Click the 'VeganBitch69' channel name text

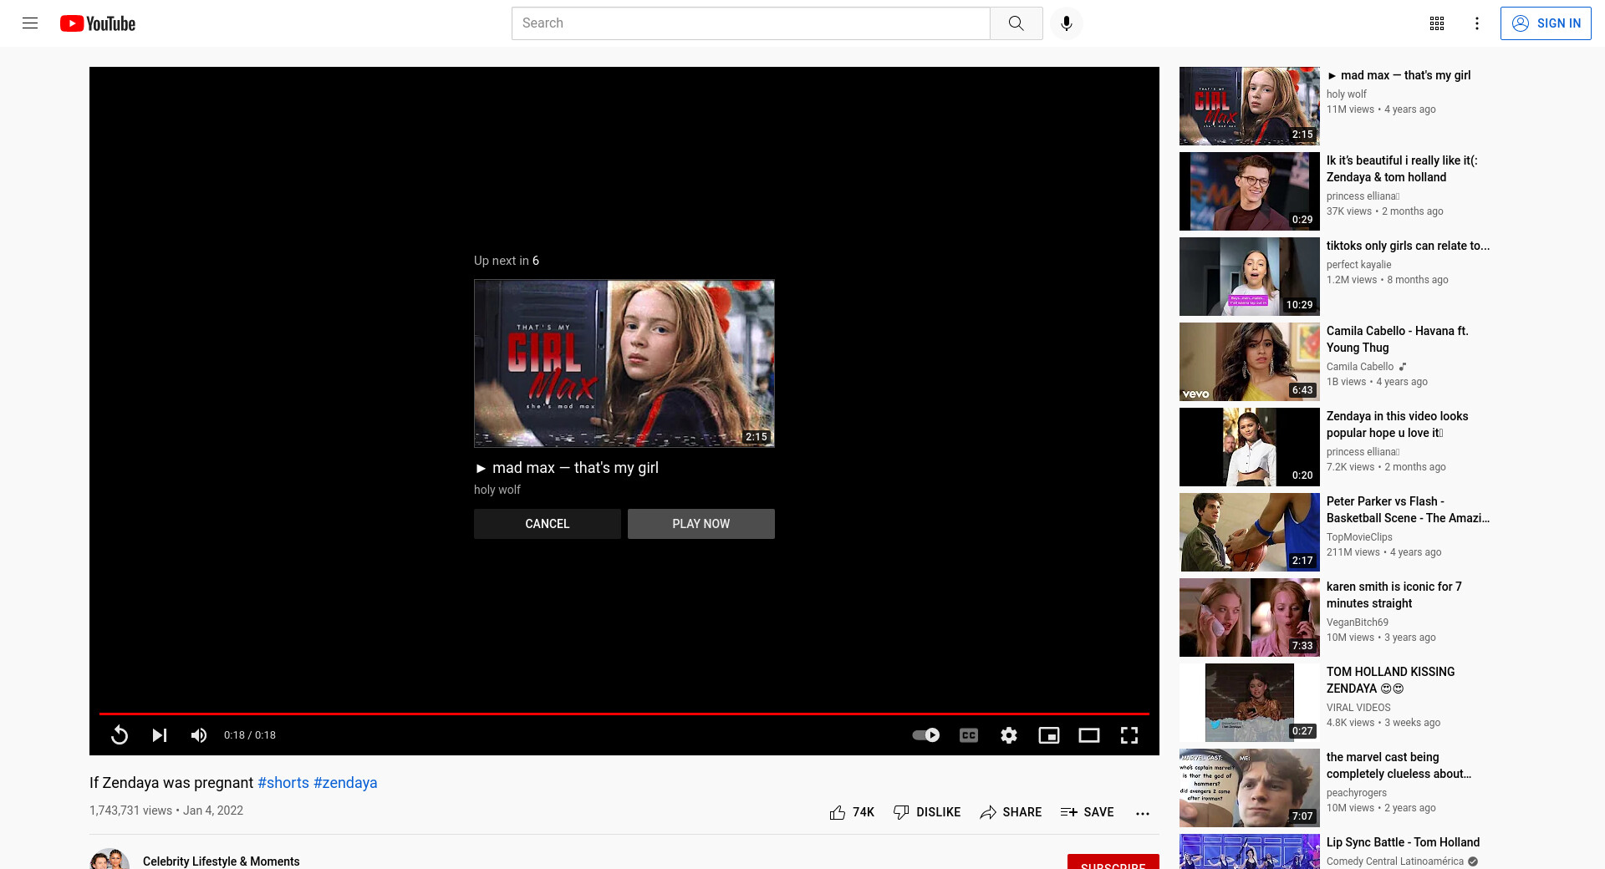point(1358,623)
